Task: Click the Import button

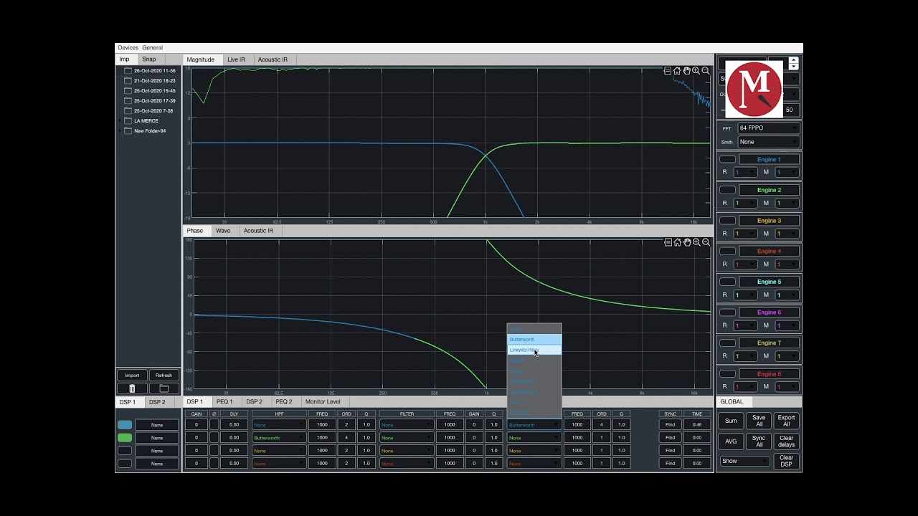Action: [x=132, y=375]
